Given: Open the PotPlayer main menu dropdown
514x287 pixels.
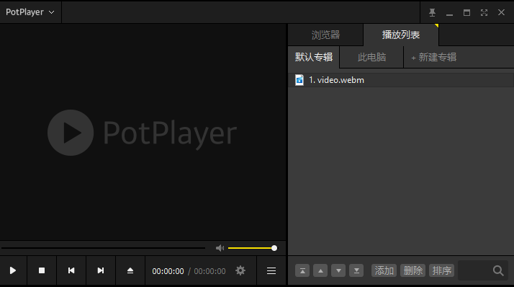Looking at the screenshot, I should pos(30,12).
